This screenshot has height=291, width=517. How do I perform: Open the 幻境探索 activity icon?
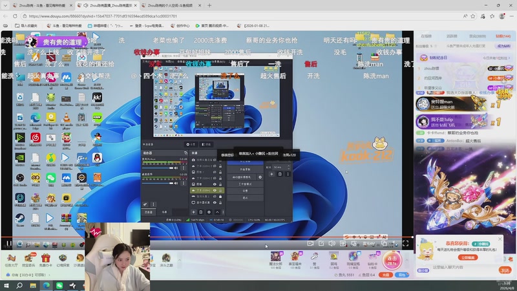(x=63, y=261)
